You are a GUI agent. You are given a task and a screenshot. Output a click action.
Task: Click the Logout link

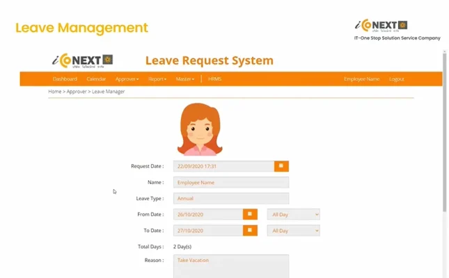coord(396,79)
